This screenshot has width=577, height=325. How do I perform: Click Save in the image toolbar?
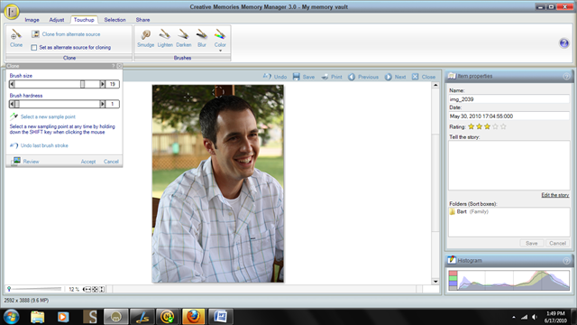pos(304,77)
